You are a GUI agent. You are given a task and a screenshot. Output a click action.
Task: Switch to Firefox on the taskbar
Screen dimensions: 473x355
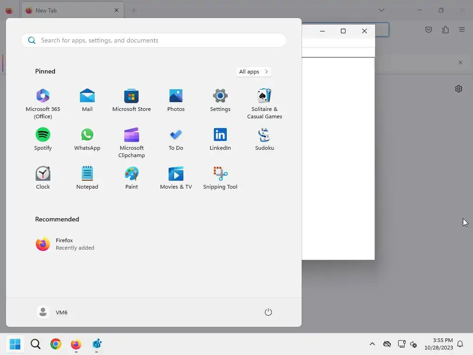pos(76,344)
